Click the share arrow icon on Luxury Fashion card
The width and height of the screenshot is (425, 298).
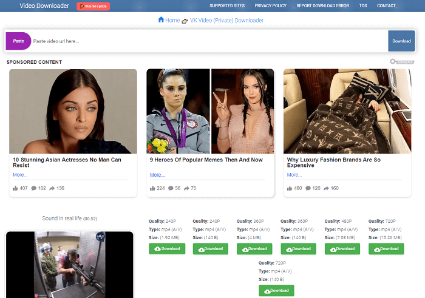(325, 188)
